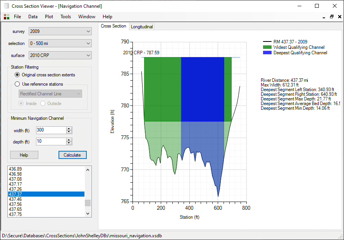Switch to the Longitudinal tab

pos(142,27)
